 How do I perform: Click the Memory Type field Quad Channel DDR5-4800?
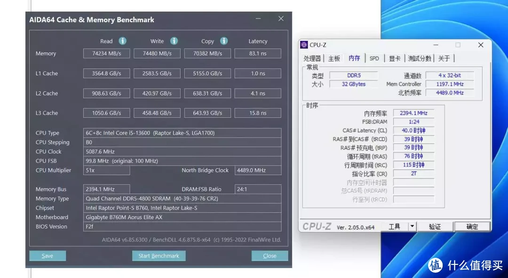182,199
